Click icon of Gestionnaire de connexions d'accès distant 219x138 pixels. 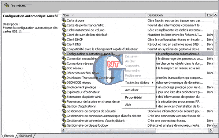[x=64, y=120]
